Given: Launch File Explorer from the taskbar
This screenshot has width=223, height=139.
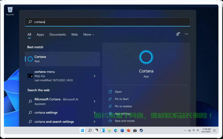Looking at the screenshot, I should (x=109, y=130).
